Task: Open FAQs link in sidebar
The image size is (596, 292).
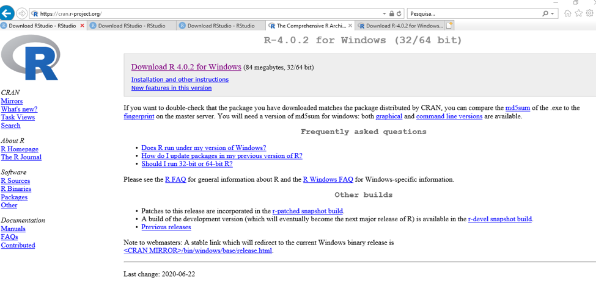Action: [x=10, y=237]
